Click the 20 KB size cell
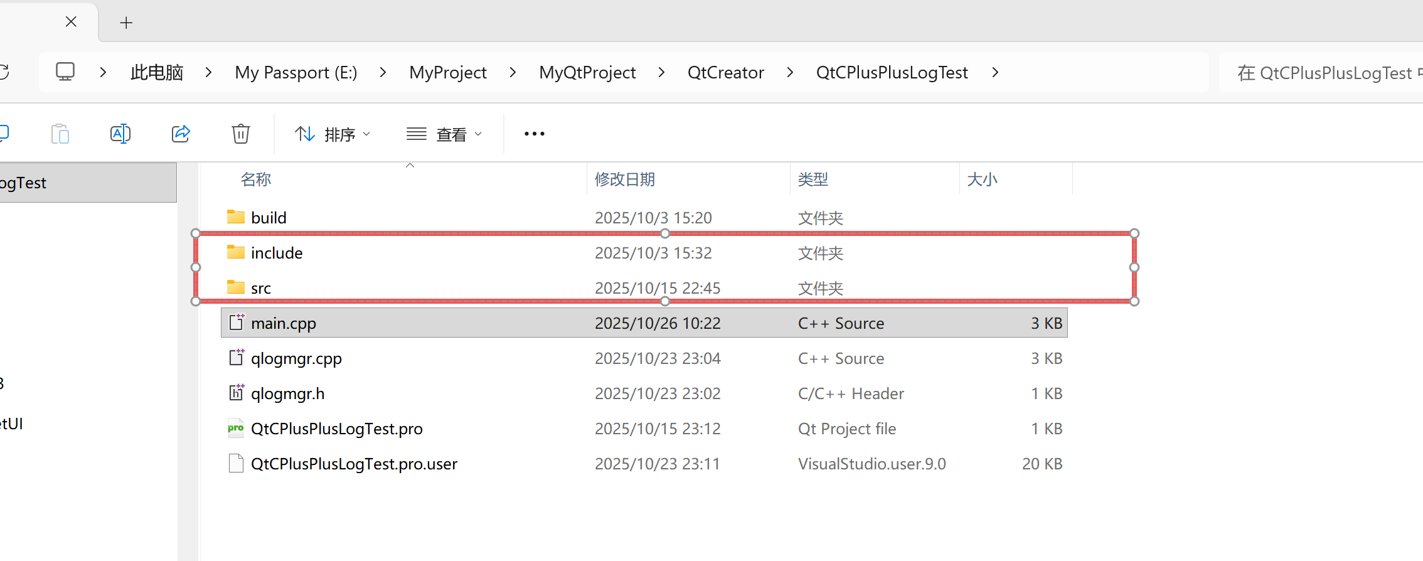The height and width of the screenshot is (561, 1423). click(x=1042, y=464)
